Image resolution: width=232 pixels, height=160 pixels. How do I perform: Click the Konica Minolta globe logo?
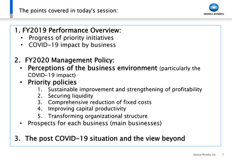[x=214, y=8]
